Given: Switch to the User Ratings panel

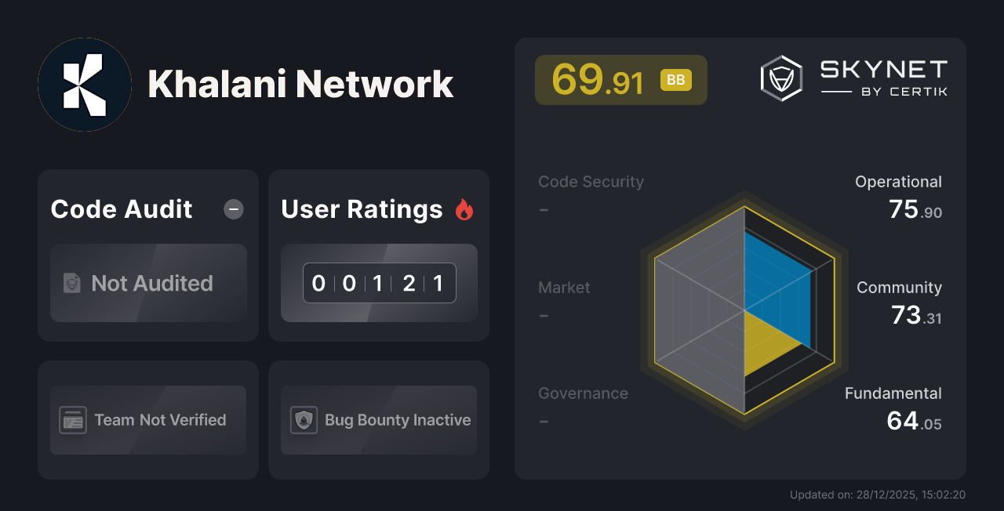Looking at the screenshot, I should (x=378, y=255).
